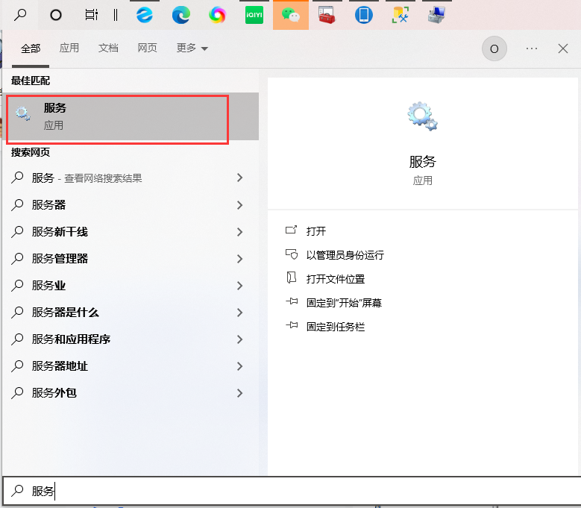Expand chevron next to 服务外包
The image size is (581, 508).
pos(239,393)
